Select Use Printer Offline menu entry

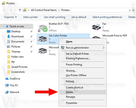pyautogui.click(x=83, y=75)
